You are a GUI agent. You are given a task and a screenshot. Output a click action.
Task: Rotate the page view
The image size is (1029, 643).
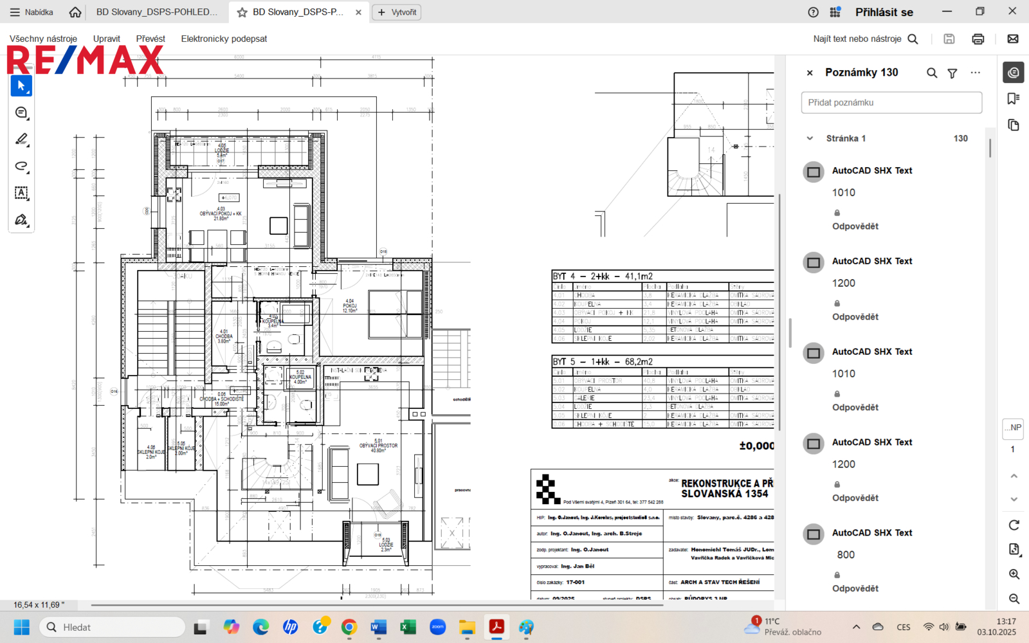[x=1014, y=525]
